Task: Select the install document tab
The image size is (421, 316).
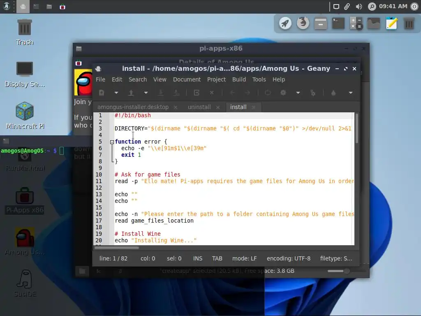Action: pos(238,107)
